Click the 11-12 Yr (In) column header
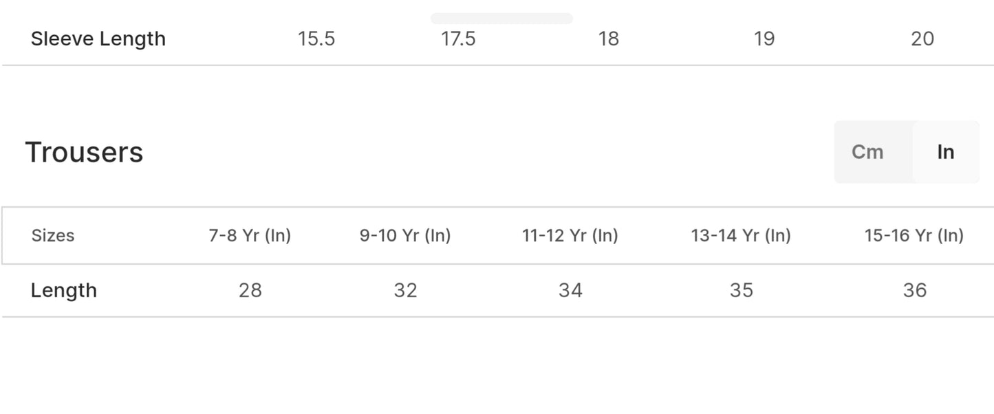Image resolution: width=994 pixels, height=414 pixels. click(x=570, y=236)
